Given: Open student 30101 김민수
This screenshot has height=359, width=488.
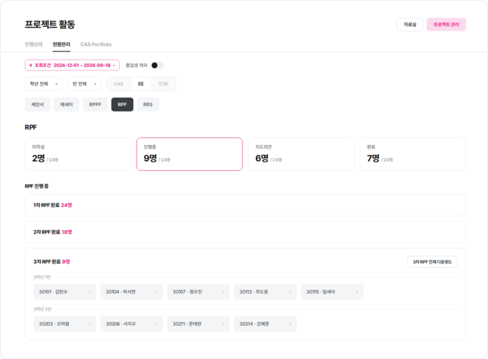Looking at the screenshot, I should (x=65, y=292).
